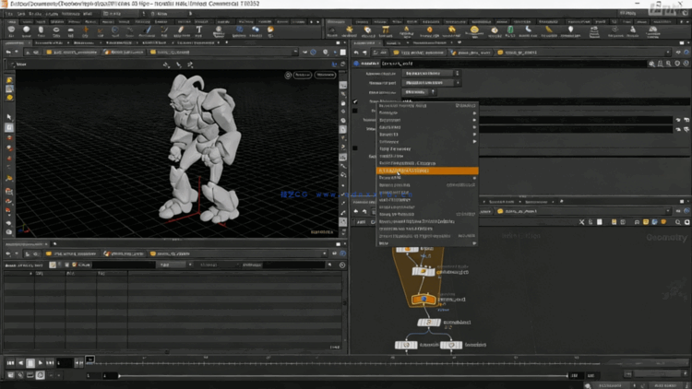Select the Font (T) shelf tool
The height and width of the screenshot is (389, 692).
[x=199, y=29]
